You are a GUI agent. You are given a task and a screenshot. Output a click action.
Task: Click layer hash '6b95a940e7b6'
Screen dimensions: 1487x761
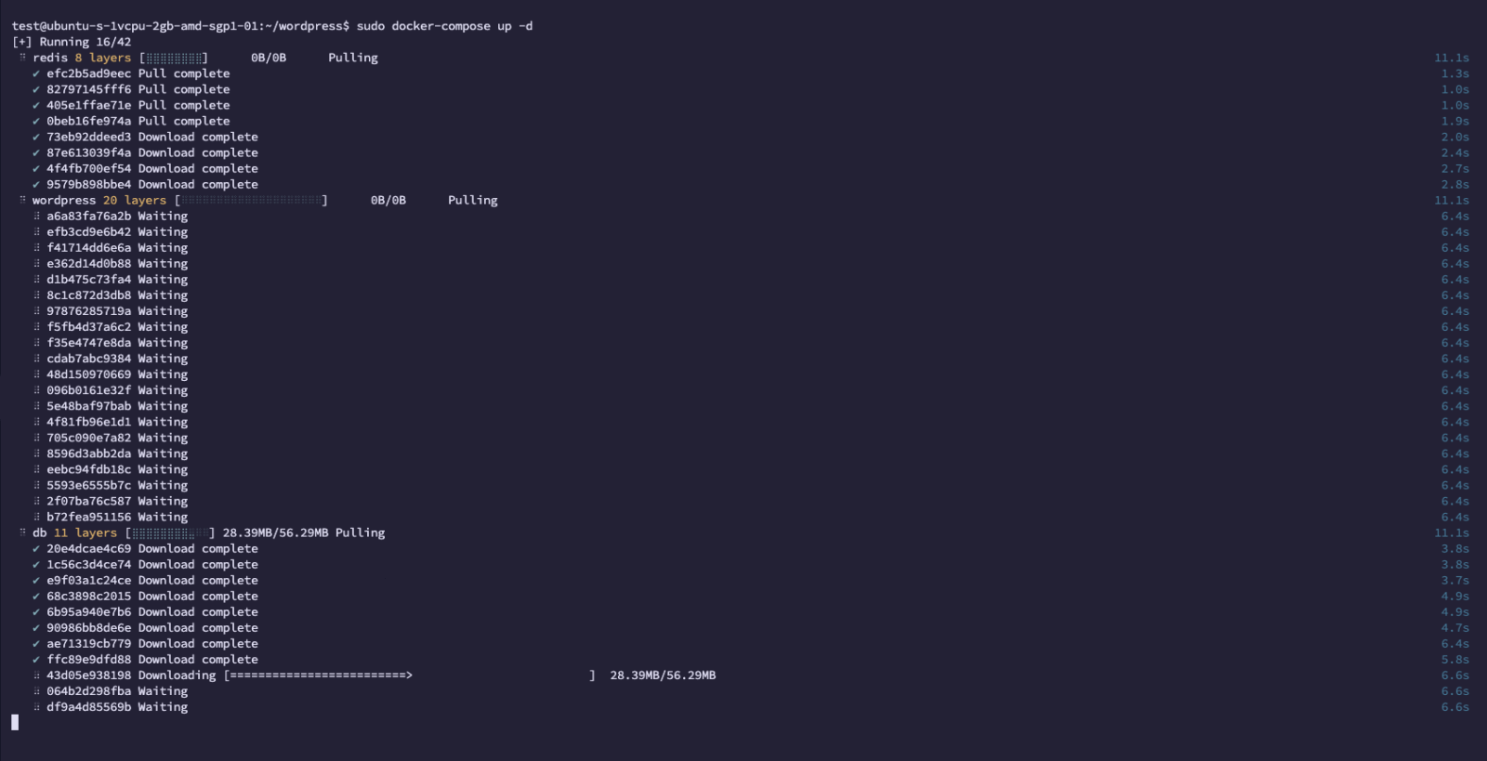pyautogui.click(x=89, y=612)
